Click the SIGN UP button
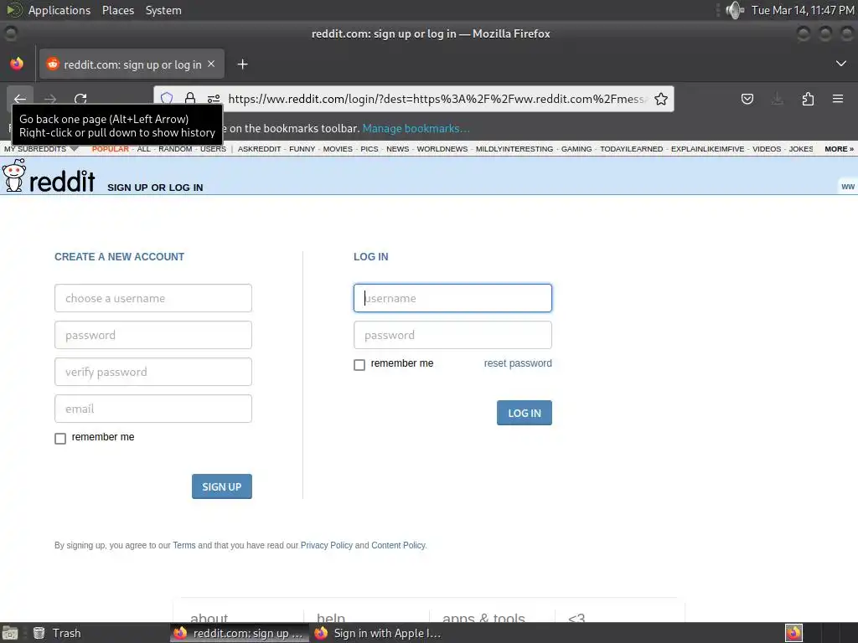858x643 pixels. coord(221,486)
